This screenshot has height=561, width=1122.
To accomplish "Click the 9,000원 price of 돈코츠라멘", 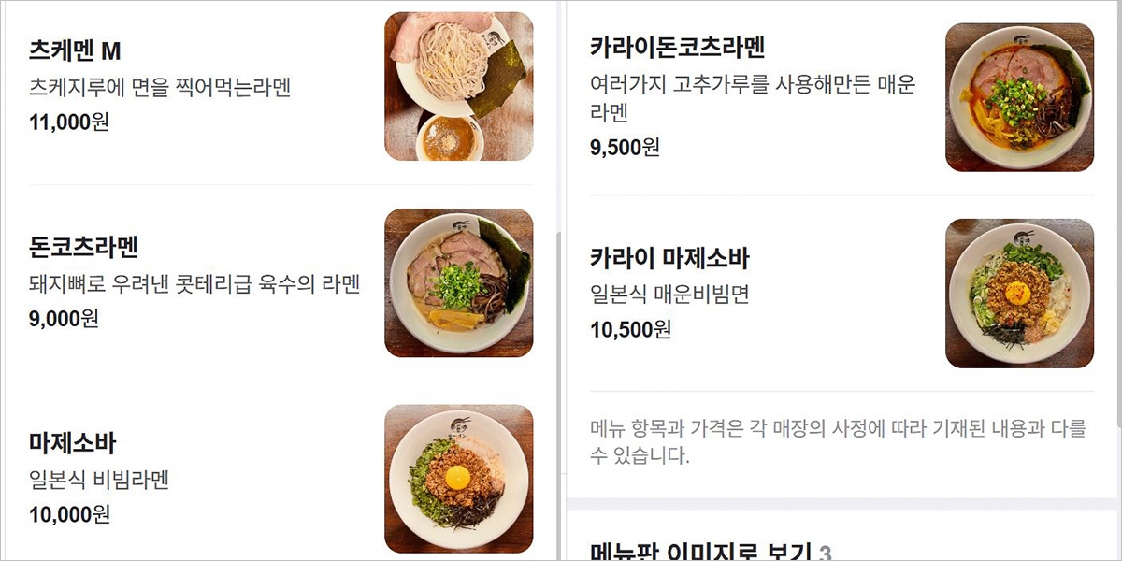I will pyautogui.click(x=64, y=319).
